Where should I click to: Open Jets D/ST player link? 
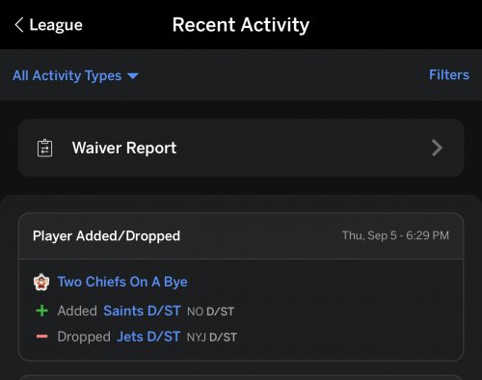[x=148, y=337]
